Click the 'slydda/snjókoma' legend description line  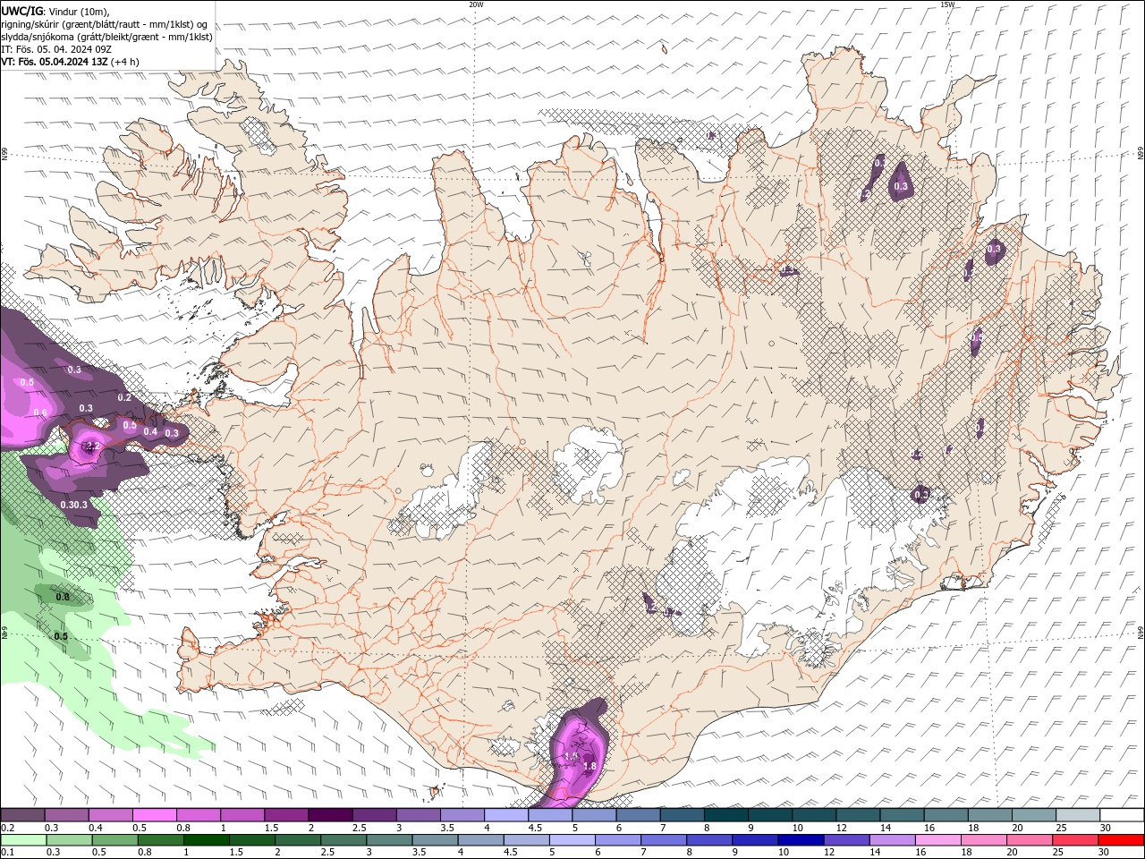pos(106,37)
